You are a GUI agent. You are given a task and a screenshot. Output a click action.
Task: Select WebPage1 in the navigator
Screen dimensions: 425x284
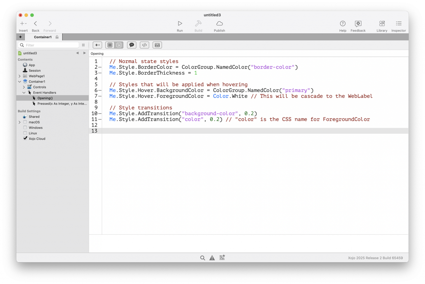pos(36,76)
